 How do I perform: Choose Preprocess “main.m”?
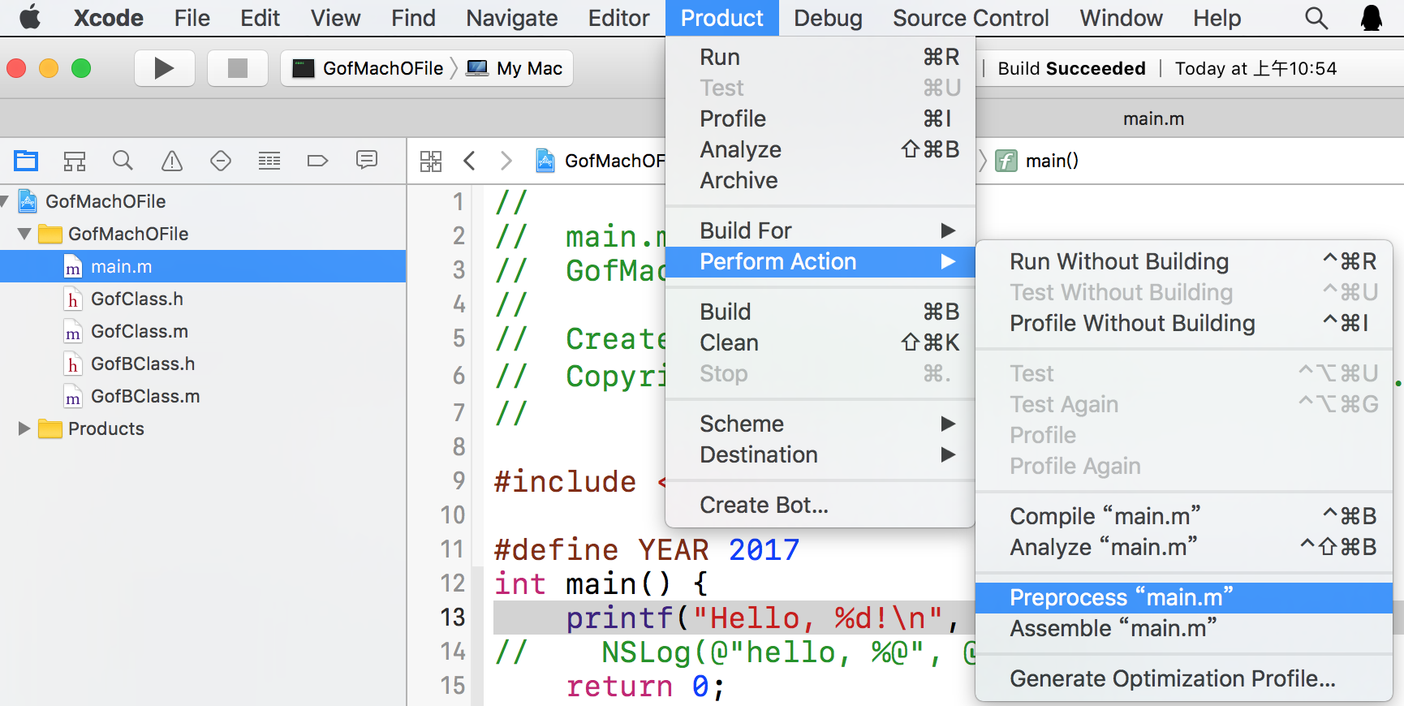1184,597
